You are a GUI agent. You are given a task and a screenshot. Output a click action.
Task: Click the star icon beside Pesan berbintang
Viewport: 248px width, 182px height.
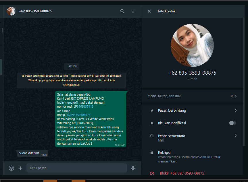tap(152, 111)
